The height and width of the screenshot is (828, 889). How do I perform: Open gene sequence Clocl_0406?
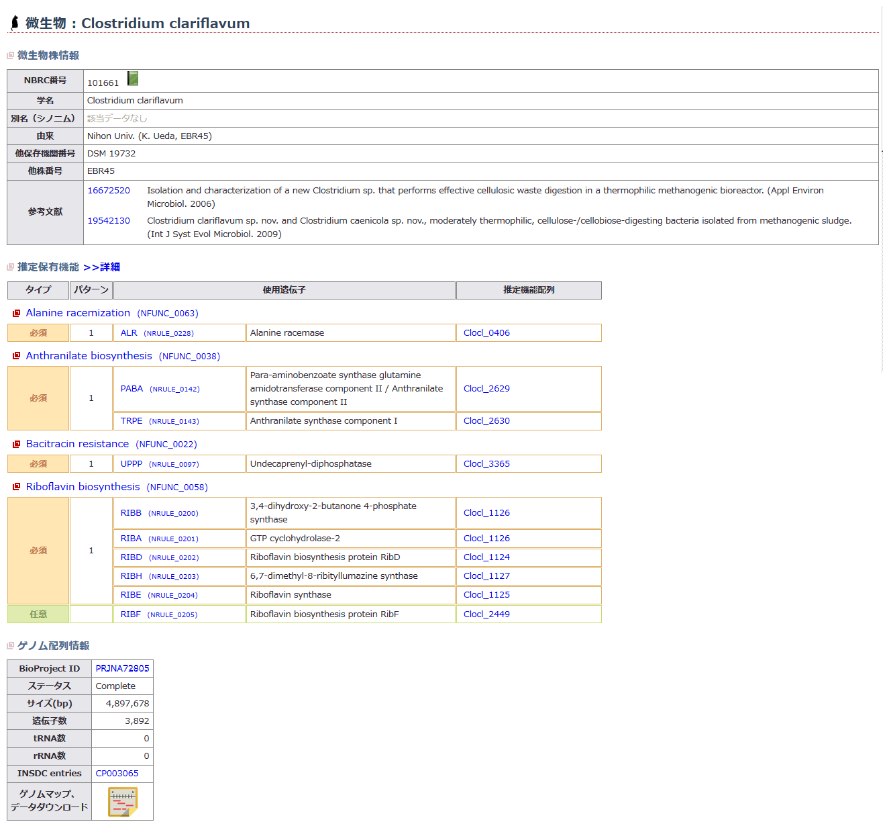click(486, 333)
